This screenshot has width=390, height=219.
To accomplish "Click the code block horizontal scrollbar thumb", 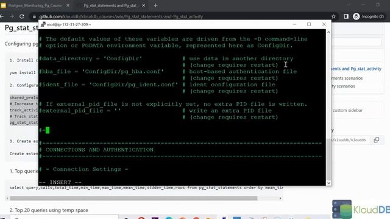I will 133,198.
